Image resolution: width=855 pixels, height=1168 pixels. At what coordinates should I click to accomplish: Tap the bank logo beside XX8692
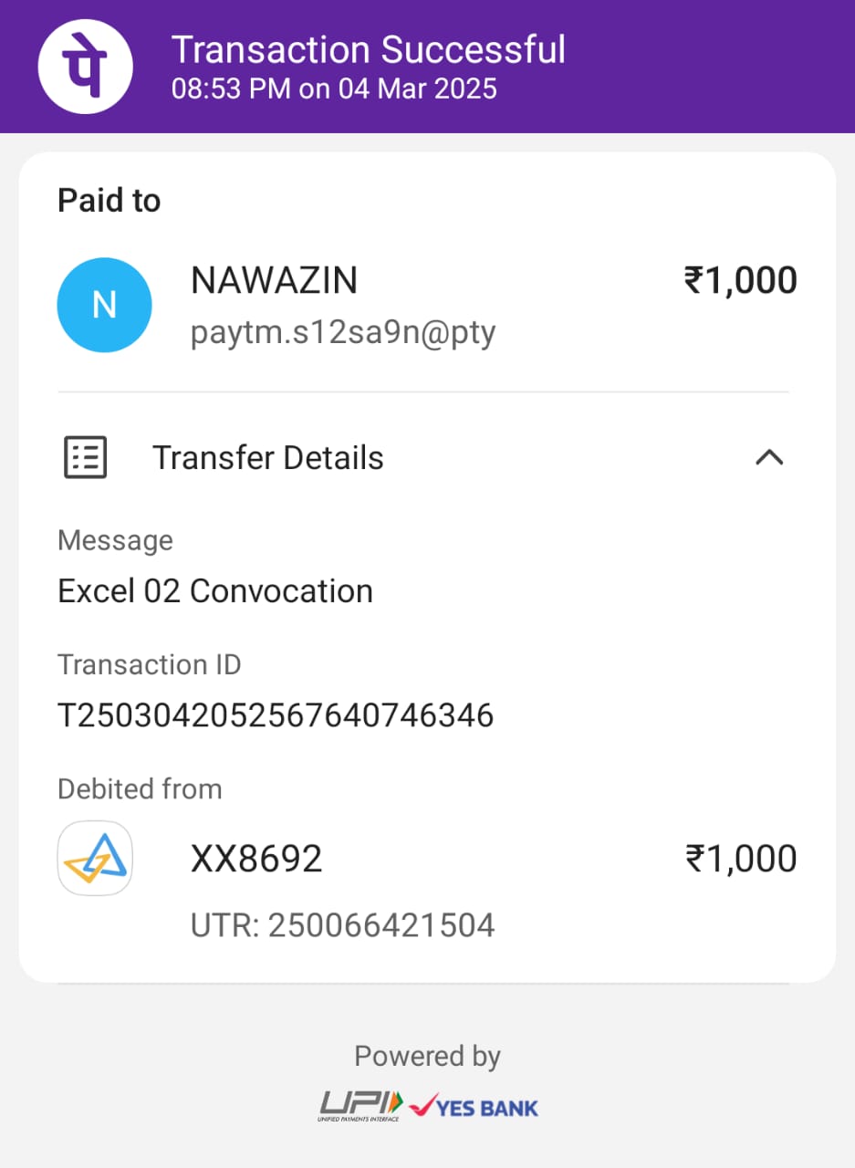[x=95, y=859]
